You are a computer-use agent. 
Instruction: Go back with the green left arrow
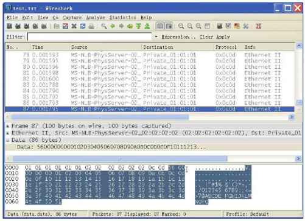[x=113, y=26]
